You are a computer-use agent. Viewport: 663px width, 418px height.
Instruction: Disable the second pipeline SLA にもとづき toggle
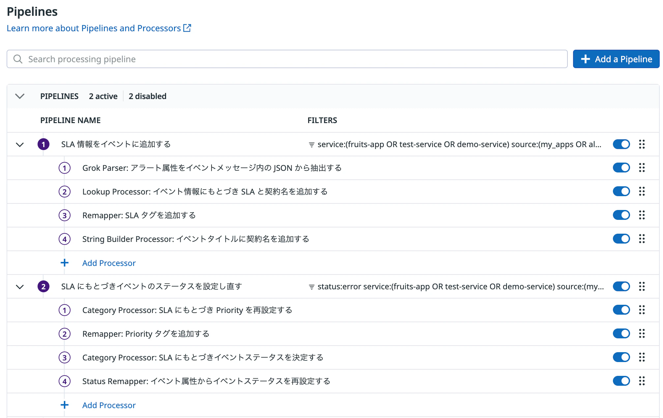pos(621,286)
